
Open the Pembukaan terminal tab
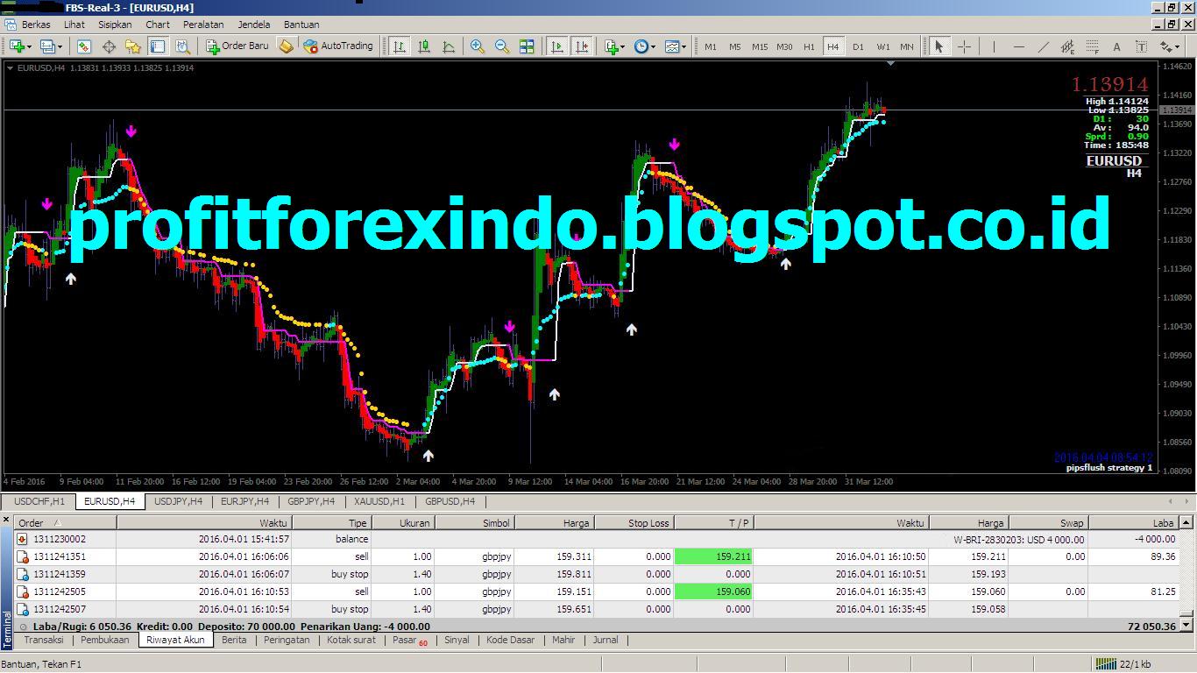tap(105, 640)
